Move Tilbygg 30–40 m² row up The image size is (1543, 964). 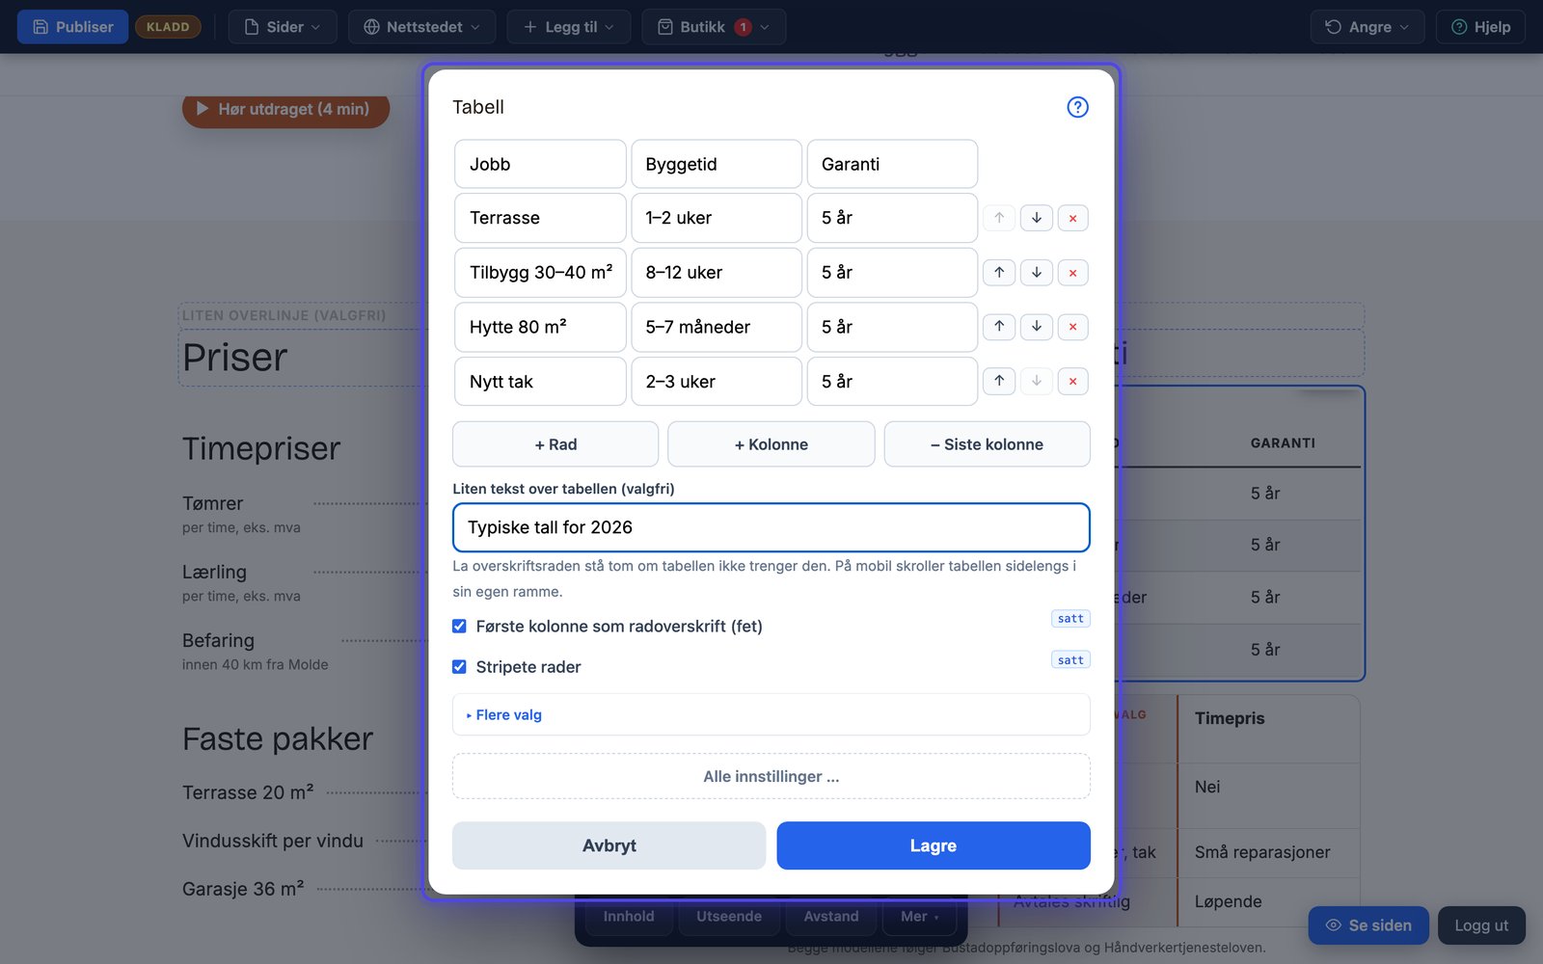pyautogui.click(x=999, y=273)
